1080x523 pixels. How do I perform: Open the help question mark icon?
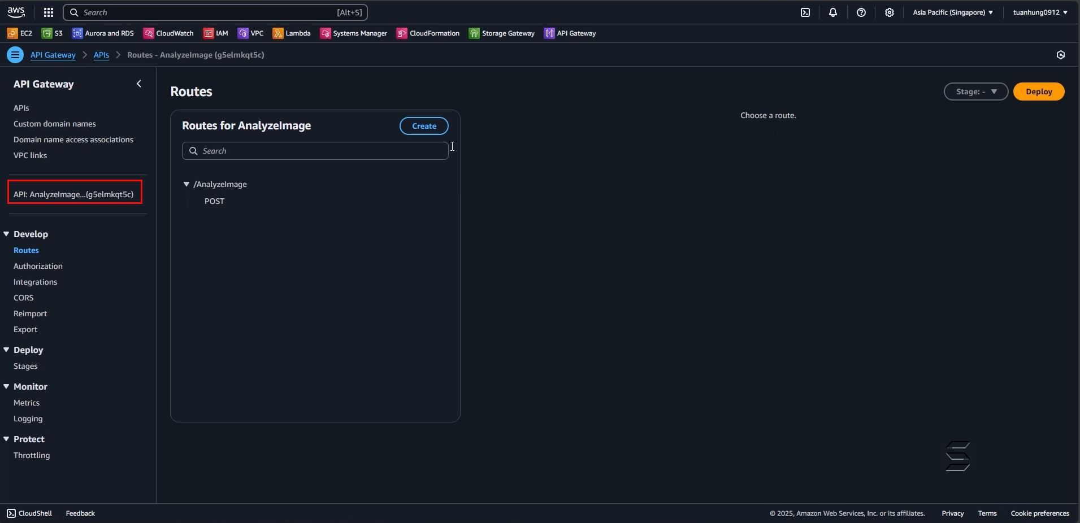coord(861,12)
